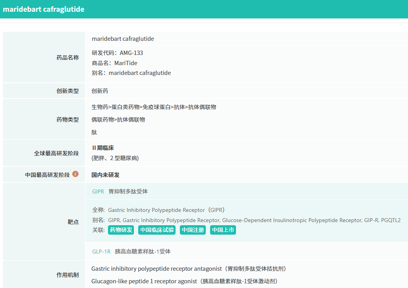Click the 国内未研发 status text
Viewport: 408px width, 288px height.
[105, 175]
